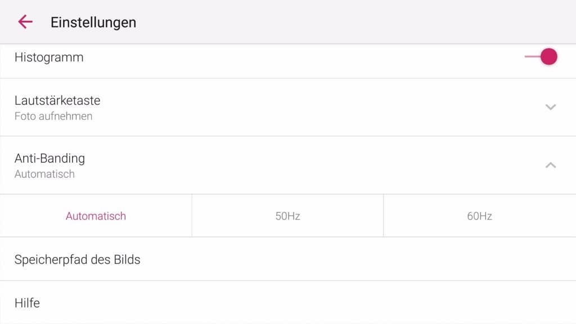
Task: Go back using the pink arrow icon
Action: (x=25, y=22)
